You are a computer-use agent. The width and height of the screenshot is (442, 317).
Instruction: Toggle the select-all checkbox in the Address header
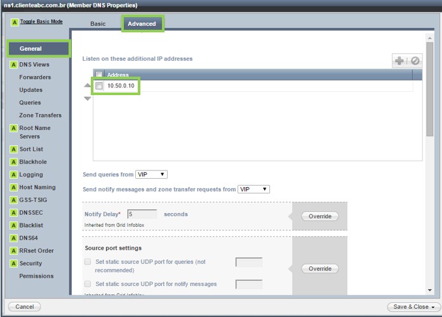click(x=99, y=75)
